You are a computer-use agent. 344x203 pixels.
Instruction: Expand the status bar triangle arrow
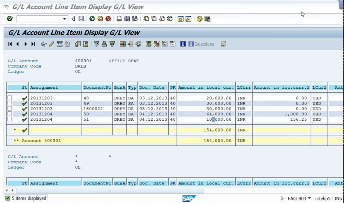click(x=282, y=199)
